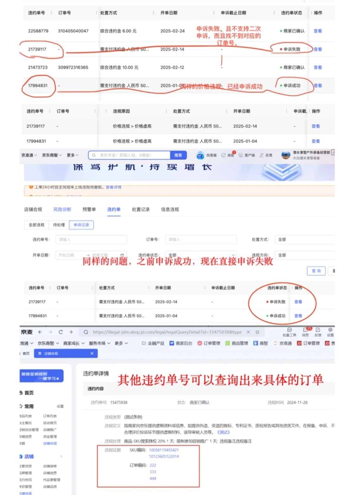Open the 商家后台 bookmark
The image size is (342, 495).
181,343
